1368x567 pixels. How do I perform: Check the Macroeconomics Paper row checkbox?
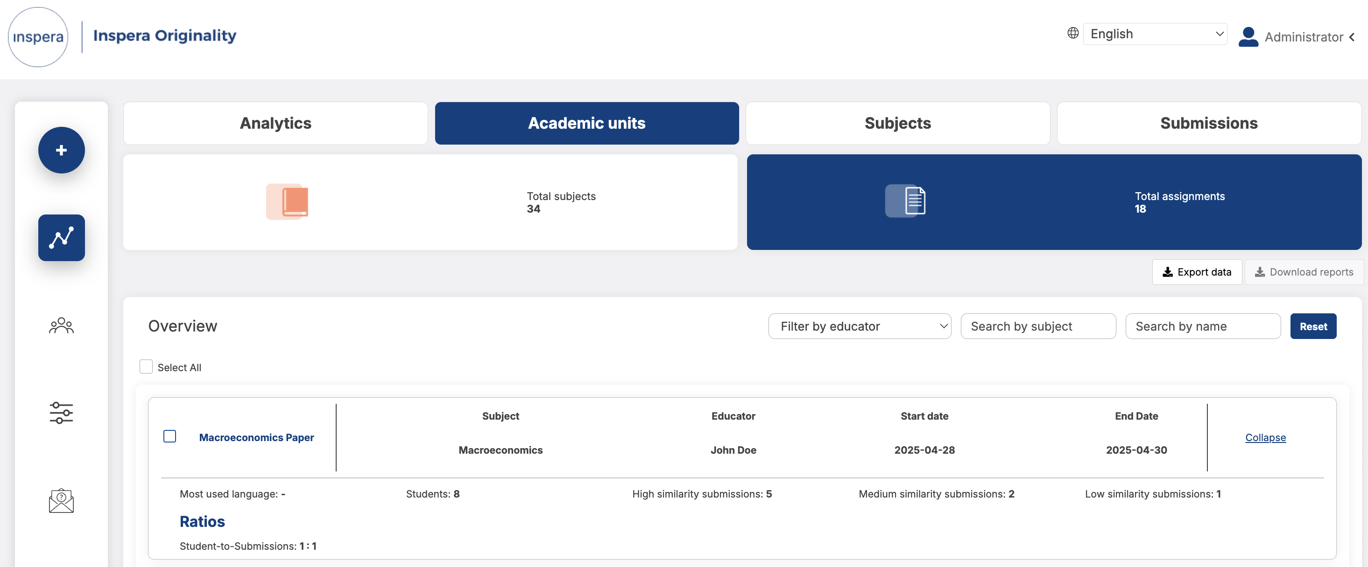pyautogui.click(x=169, y=436)
